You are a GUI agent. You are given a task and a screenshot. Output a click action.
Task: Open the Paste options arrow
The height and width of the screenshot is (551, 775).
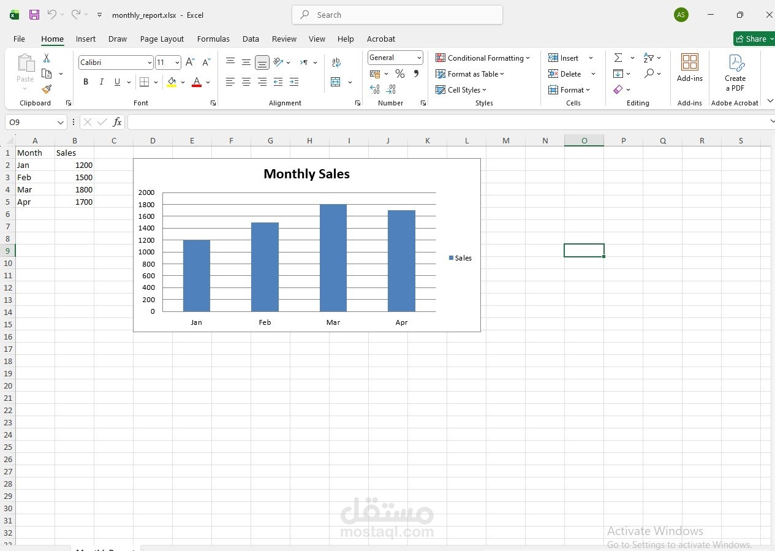click(25, 88)
